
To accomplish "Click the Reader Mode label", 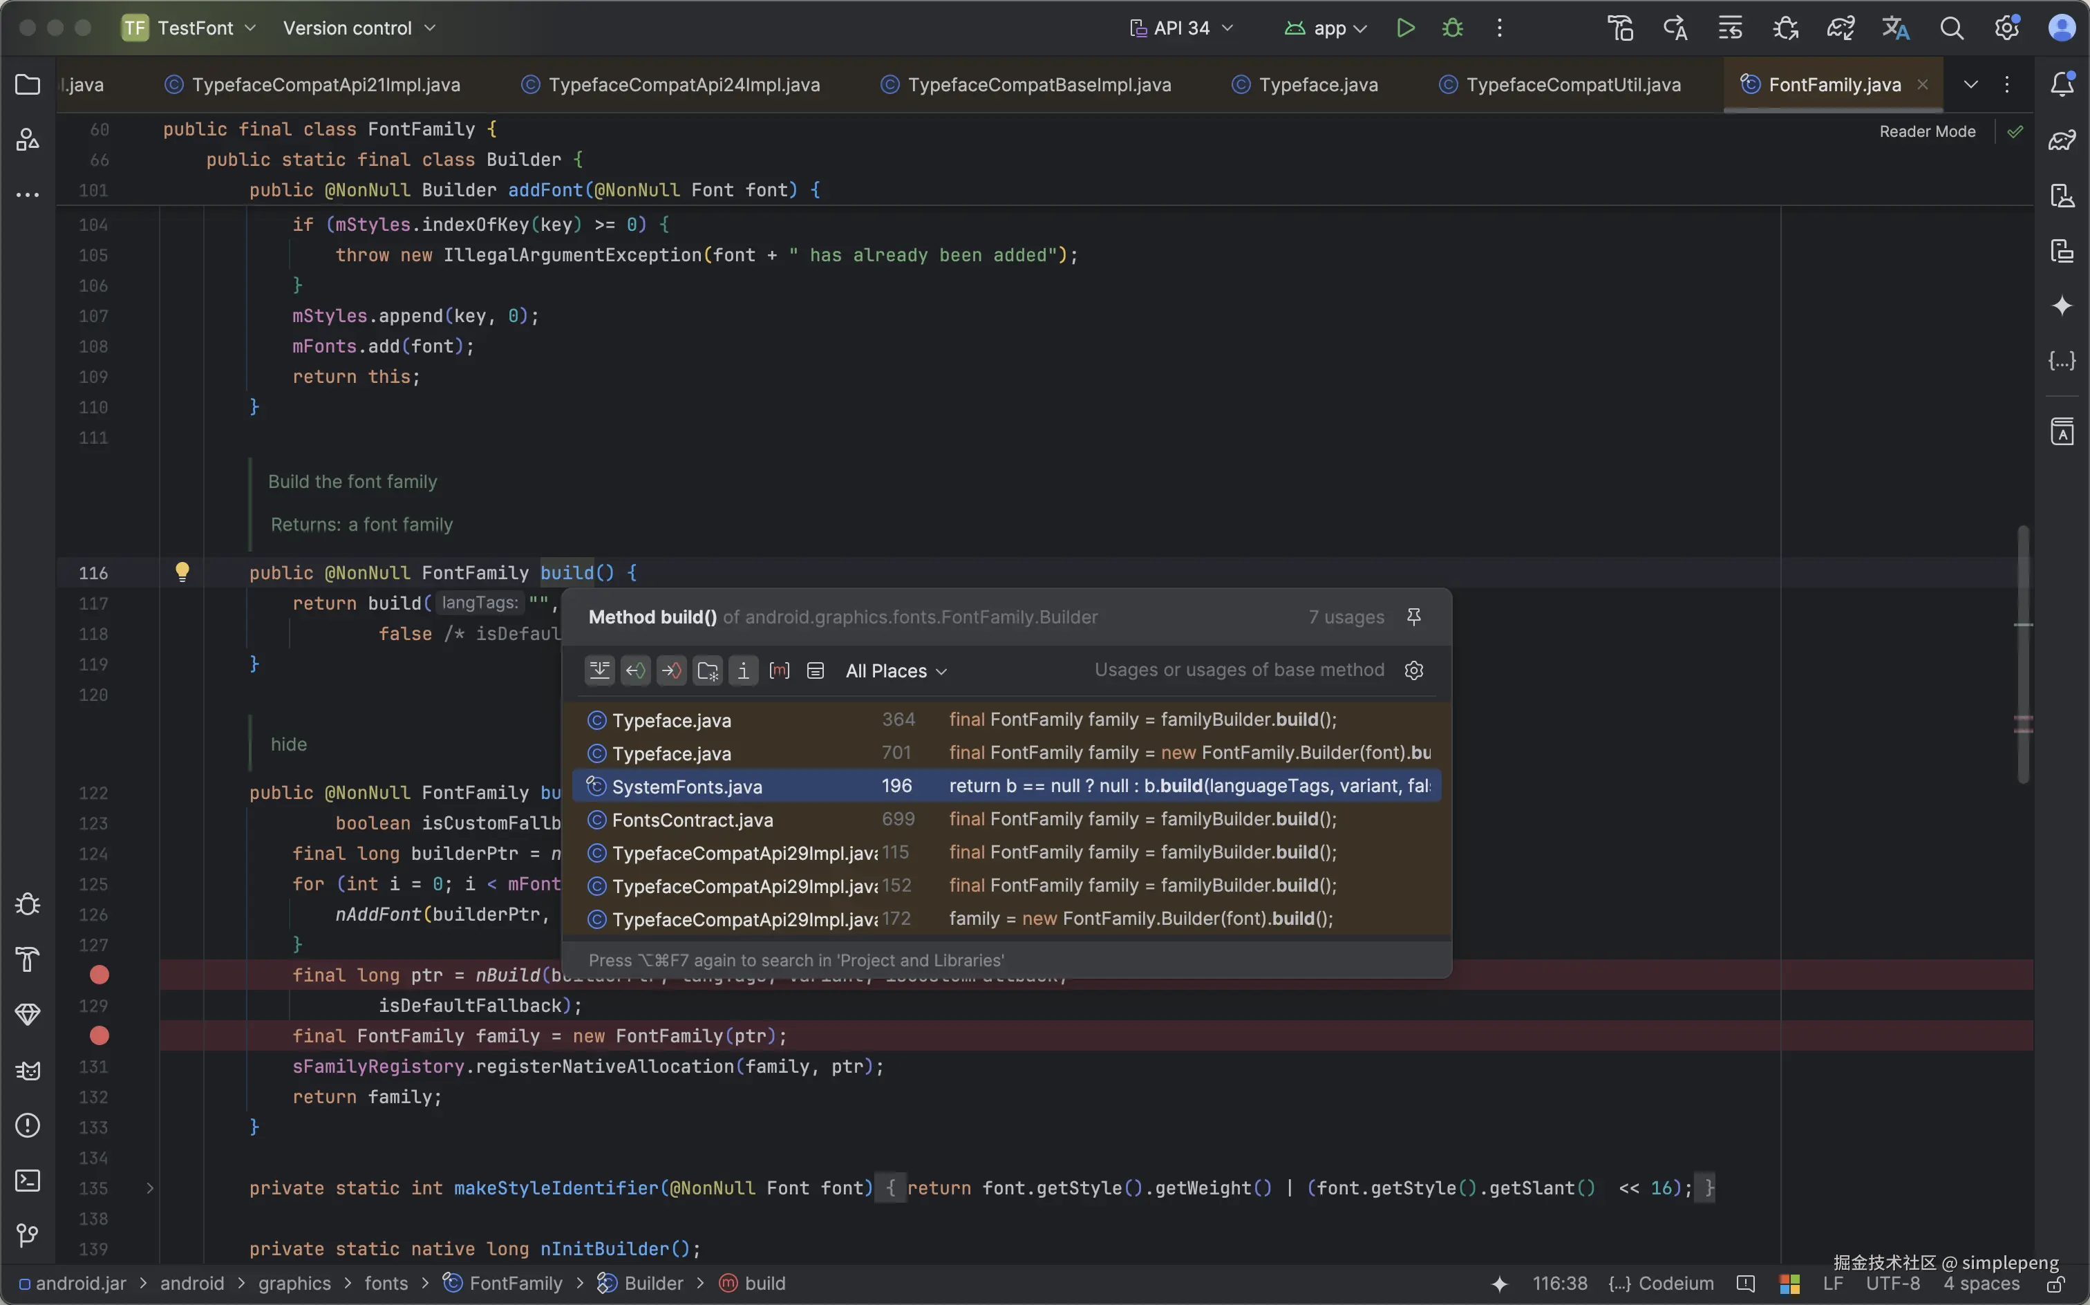I will tap(1926, 131).
